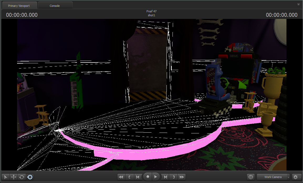Screen dimensions: 303x183
Task: Open the Work Camera dropdown
Action: [273, 177]
